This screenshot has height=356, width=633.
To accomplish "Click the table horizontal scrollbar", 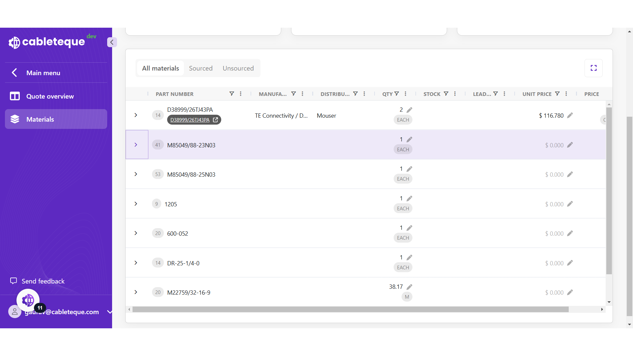I will [350, 310].
